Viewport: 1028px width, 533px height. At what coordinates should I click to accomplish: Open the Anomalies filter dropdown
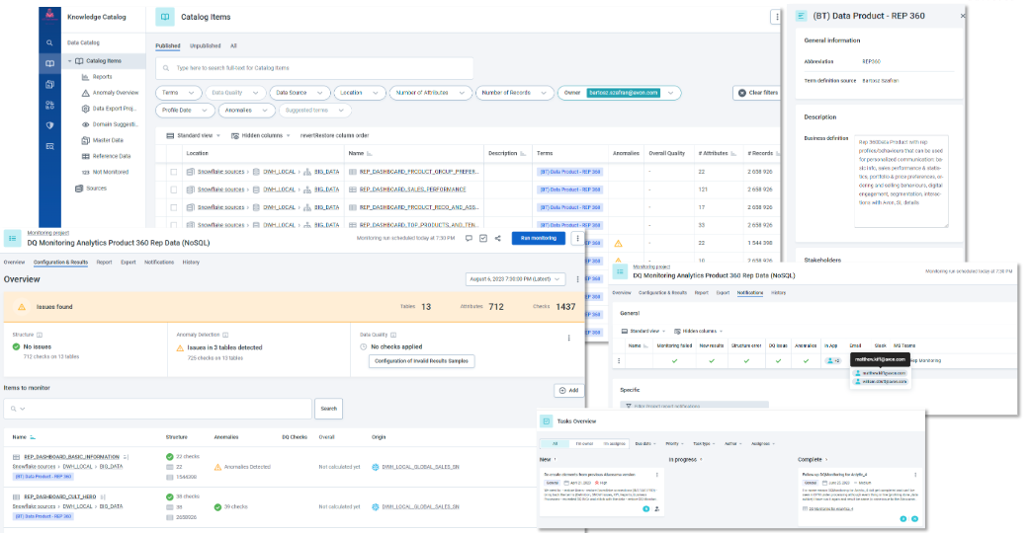(x=246, y=111)
